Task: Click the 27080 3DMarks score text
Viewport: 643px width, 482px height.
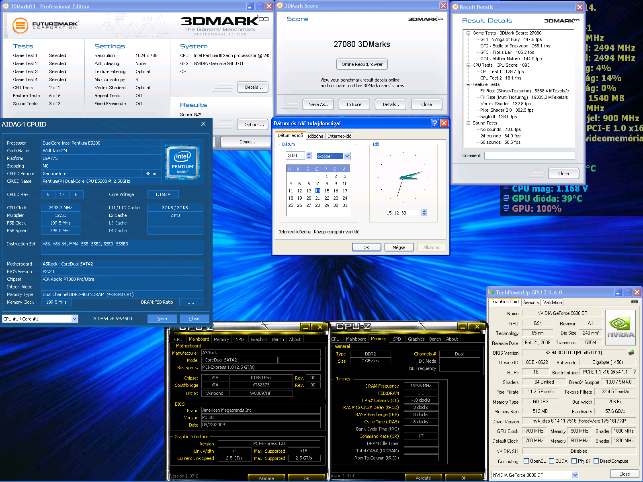Action: point(362,44)
